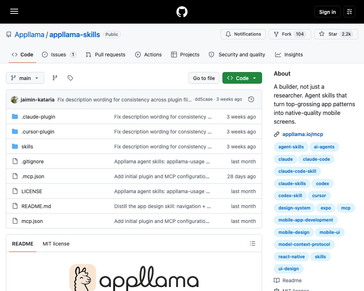View tags icon in the file toolbar
Image resolution: width=364 pixels, height=291 pixels.
(x=70, y=78)
